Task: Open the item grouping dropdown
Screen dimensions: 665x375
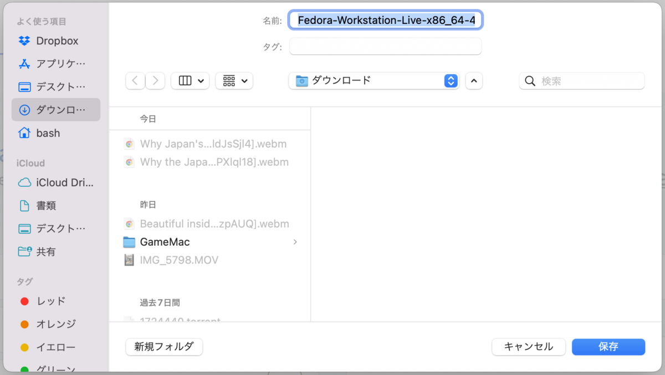Action: 234,80
